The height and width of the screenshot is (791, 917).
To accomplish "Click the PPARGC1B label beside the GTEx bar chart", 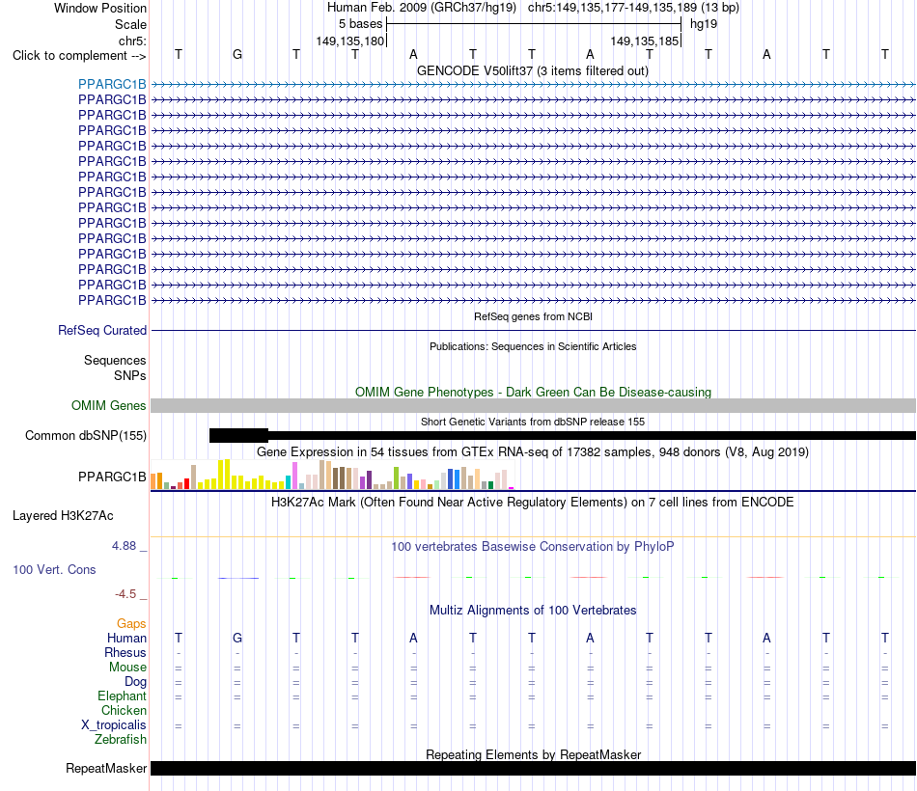I will tap(112, 477).
